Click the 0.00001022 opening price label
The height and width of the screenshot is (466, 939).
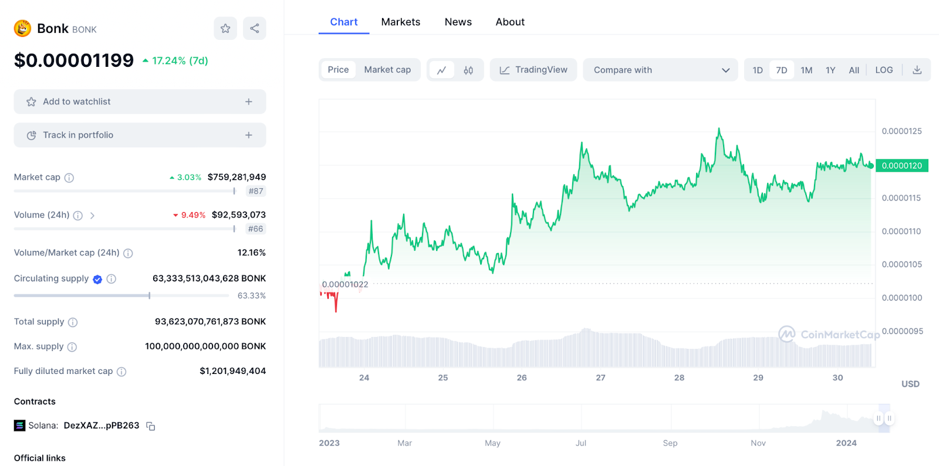pos(345,284)
